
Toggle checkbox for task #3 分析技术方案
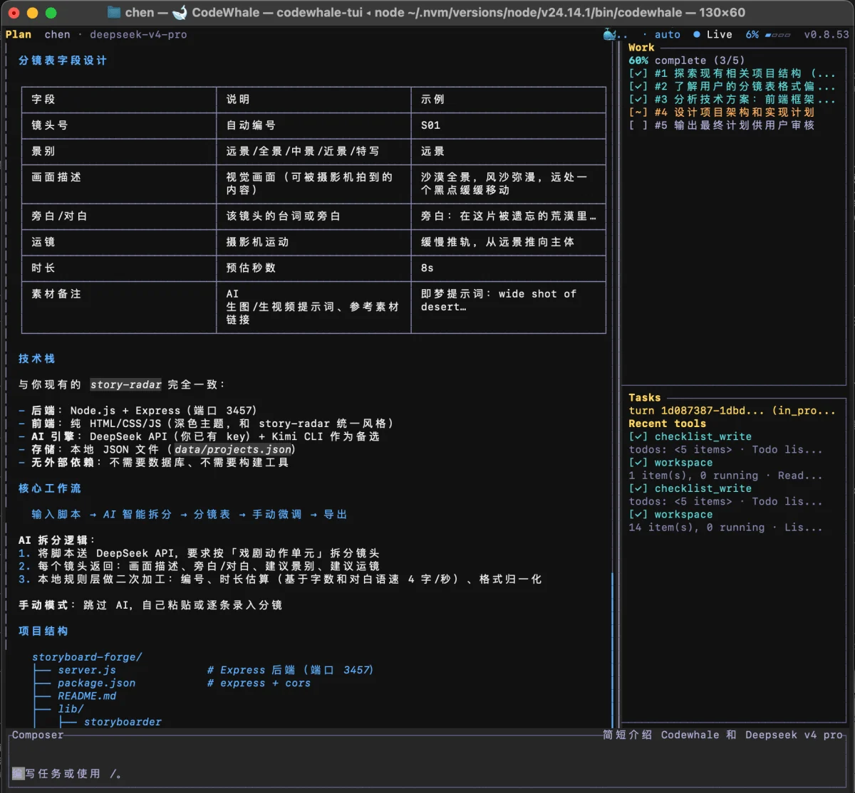638,99
